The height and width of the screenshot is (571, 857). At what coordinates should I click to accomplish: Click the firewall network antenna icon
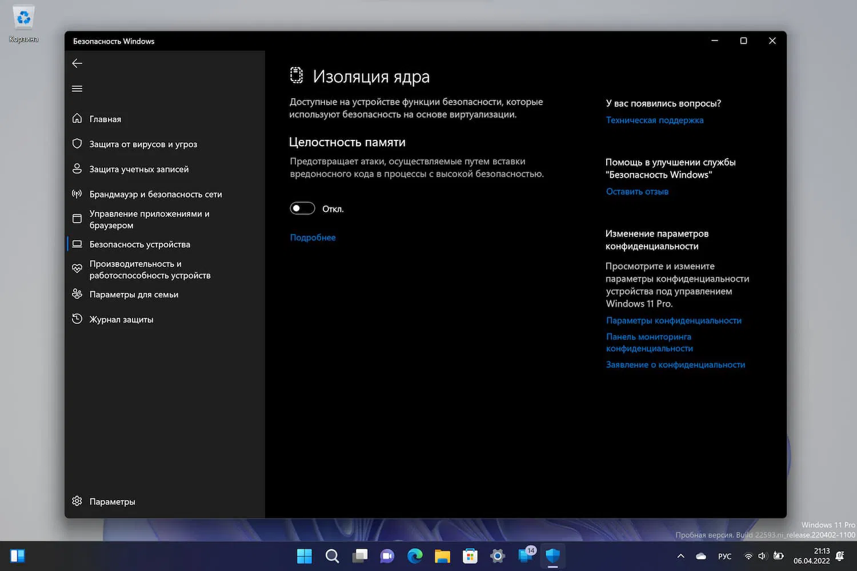(x=77, y=194)
